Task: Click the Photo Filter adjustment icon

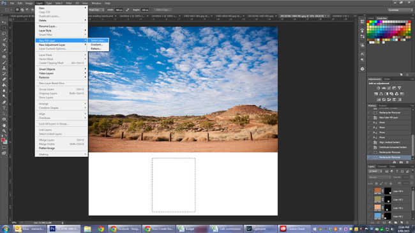Action: (391, 94)
